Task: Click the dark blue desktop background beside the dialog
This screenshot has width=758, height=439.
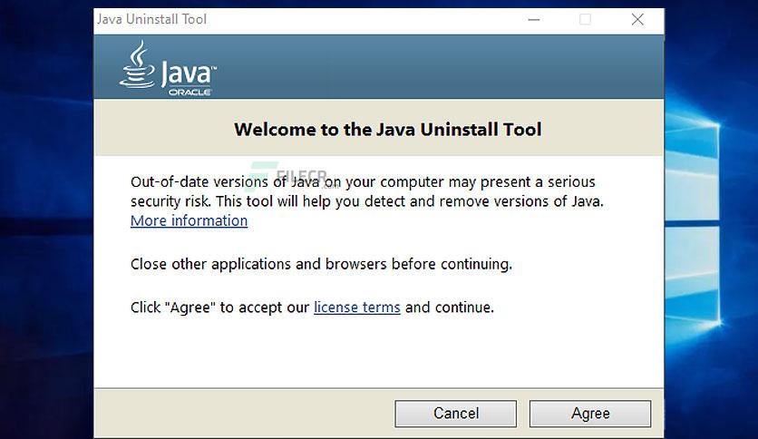Action: pos(46,218)
